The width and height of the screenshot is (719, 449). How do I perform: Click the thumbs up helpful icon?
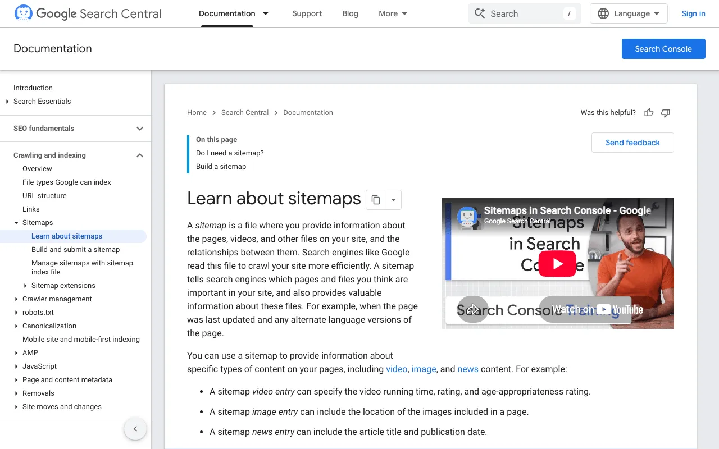649,113
